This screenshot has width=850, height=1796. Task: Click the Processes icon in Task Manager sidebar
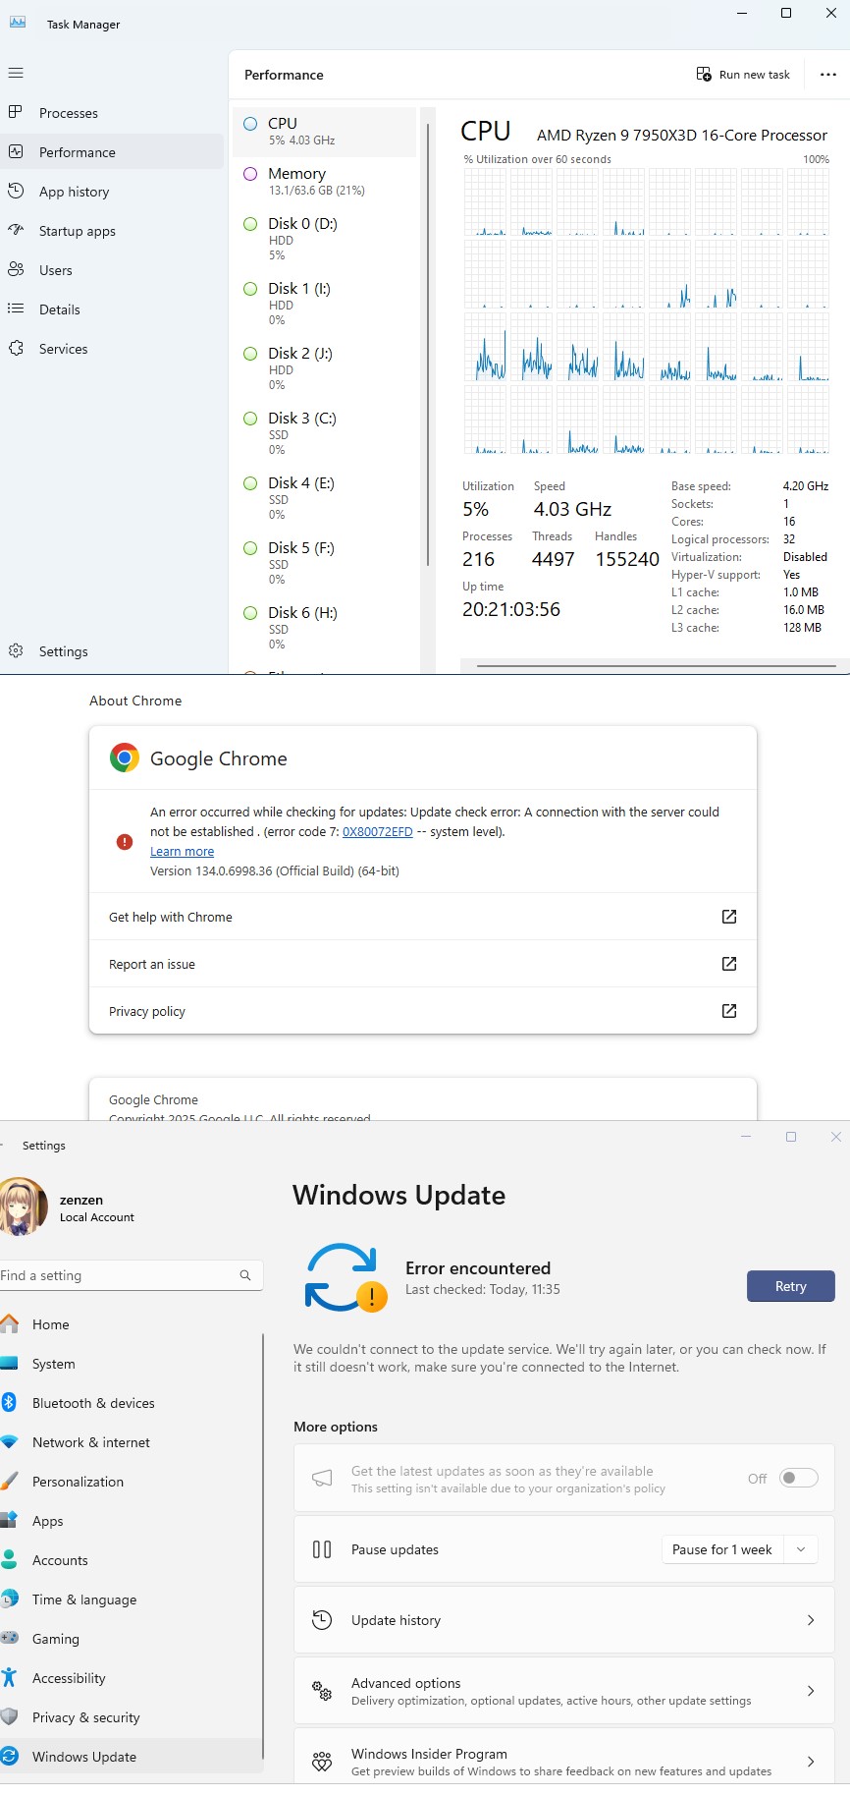[16, 112]
